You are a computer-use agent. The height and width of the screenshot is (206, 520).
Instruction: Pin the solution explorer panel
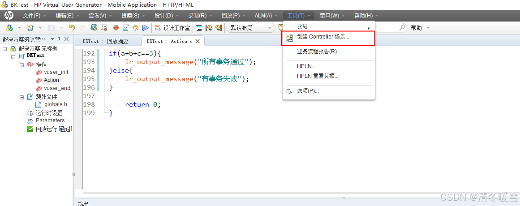(59, 39)
